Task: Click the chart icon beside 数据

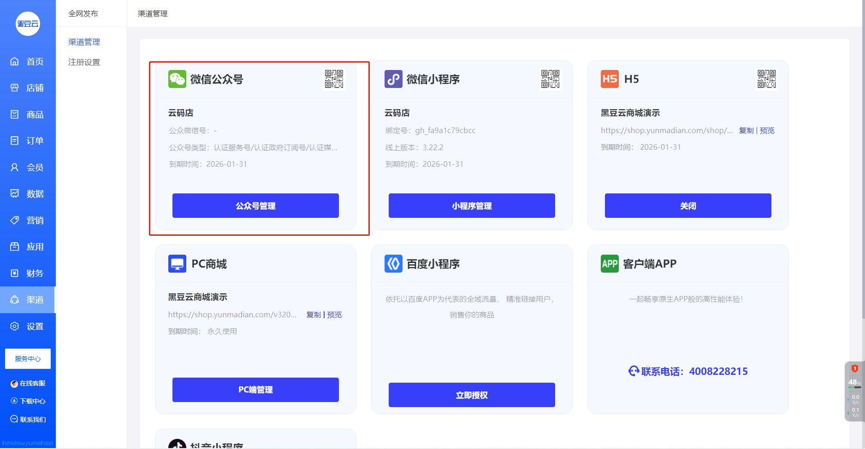Action: 15,193
